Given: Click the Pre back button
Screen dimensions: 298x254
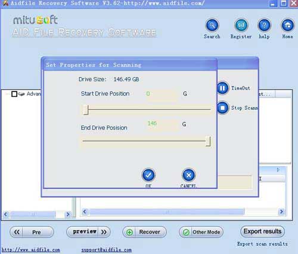Looking at the screenshot, I should [32, 232].
